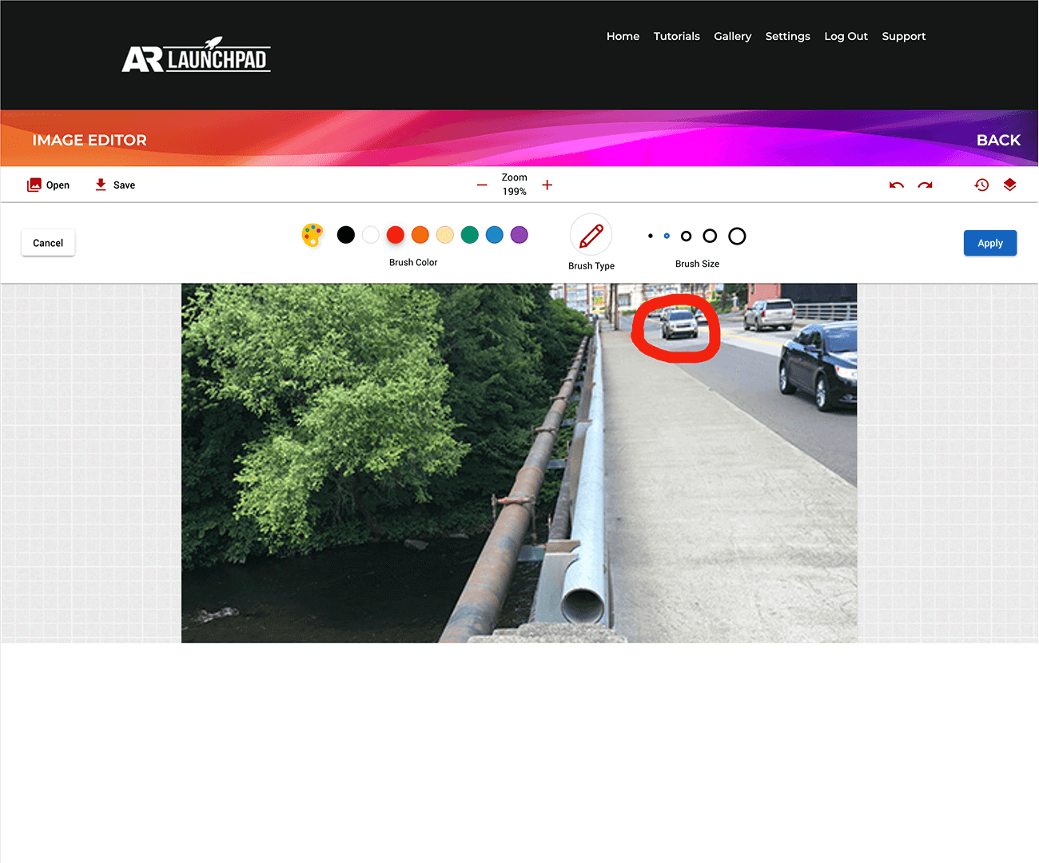The image size is (1039, 863).
Task: Click on the bridge photo canvas
Action: [519, 463]
